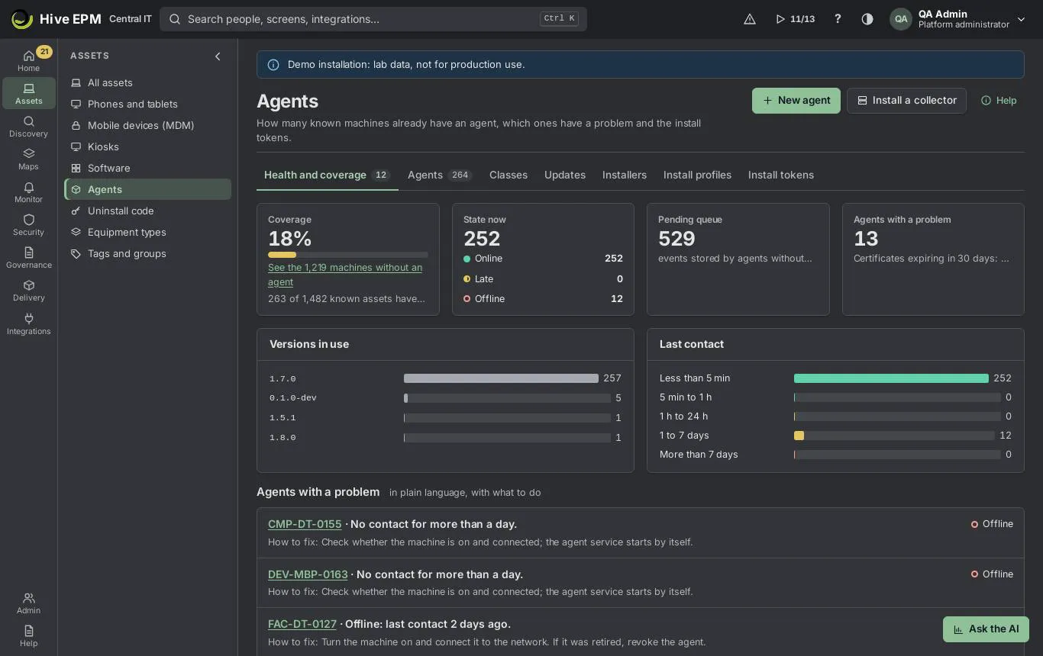Open Monitor bell icon in left rail
1043x656 pixels.
pos(28,191)
